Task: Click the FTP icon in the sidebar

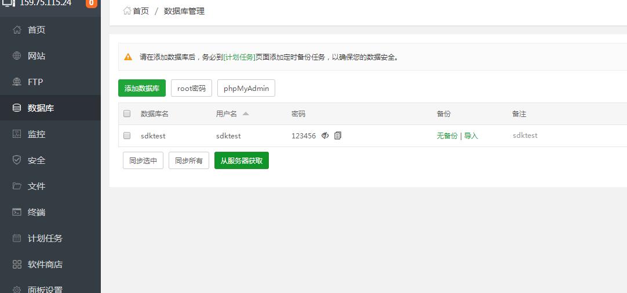Action: [x=17, y=82]
